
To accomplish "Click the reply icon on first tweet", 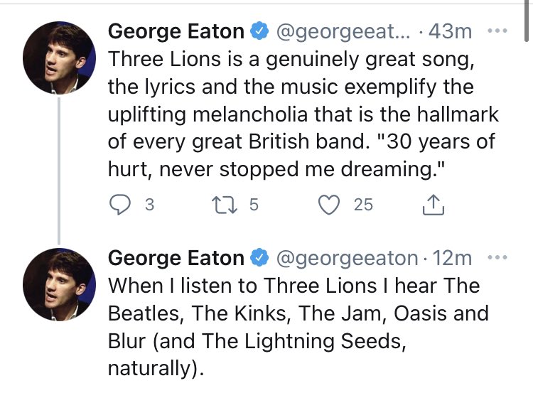I will (x=119, y=205).
